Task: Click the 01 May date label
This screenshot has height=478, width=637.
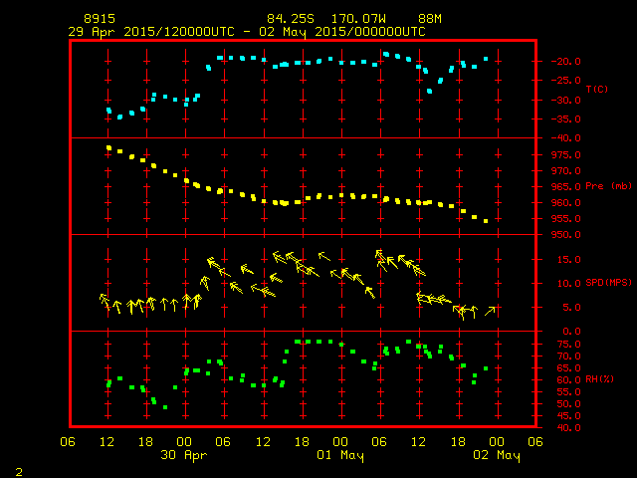Action: point(340,455)
